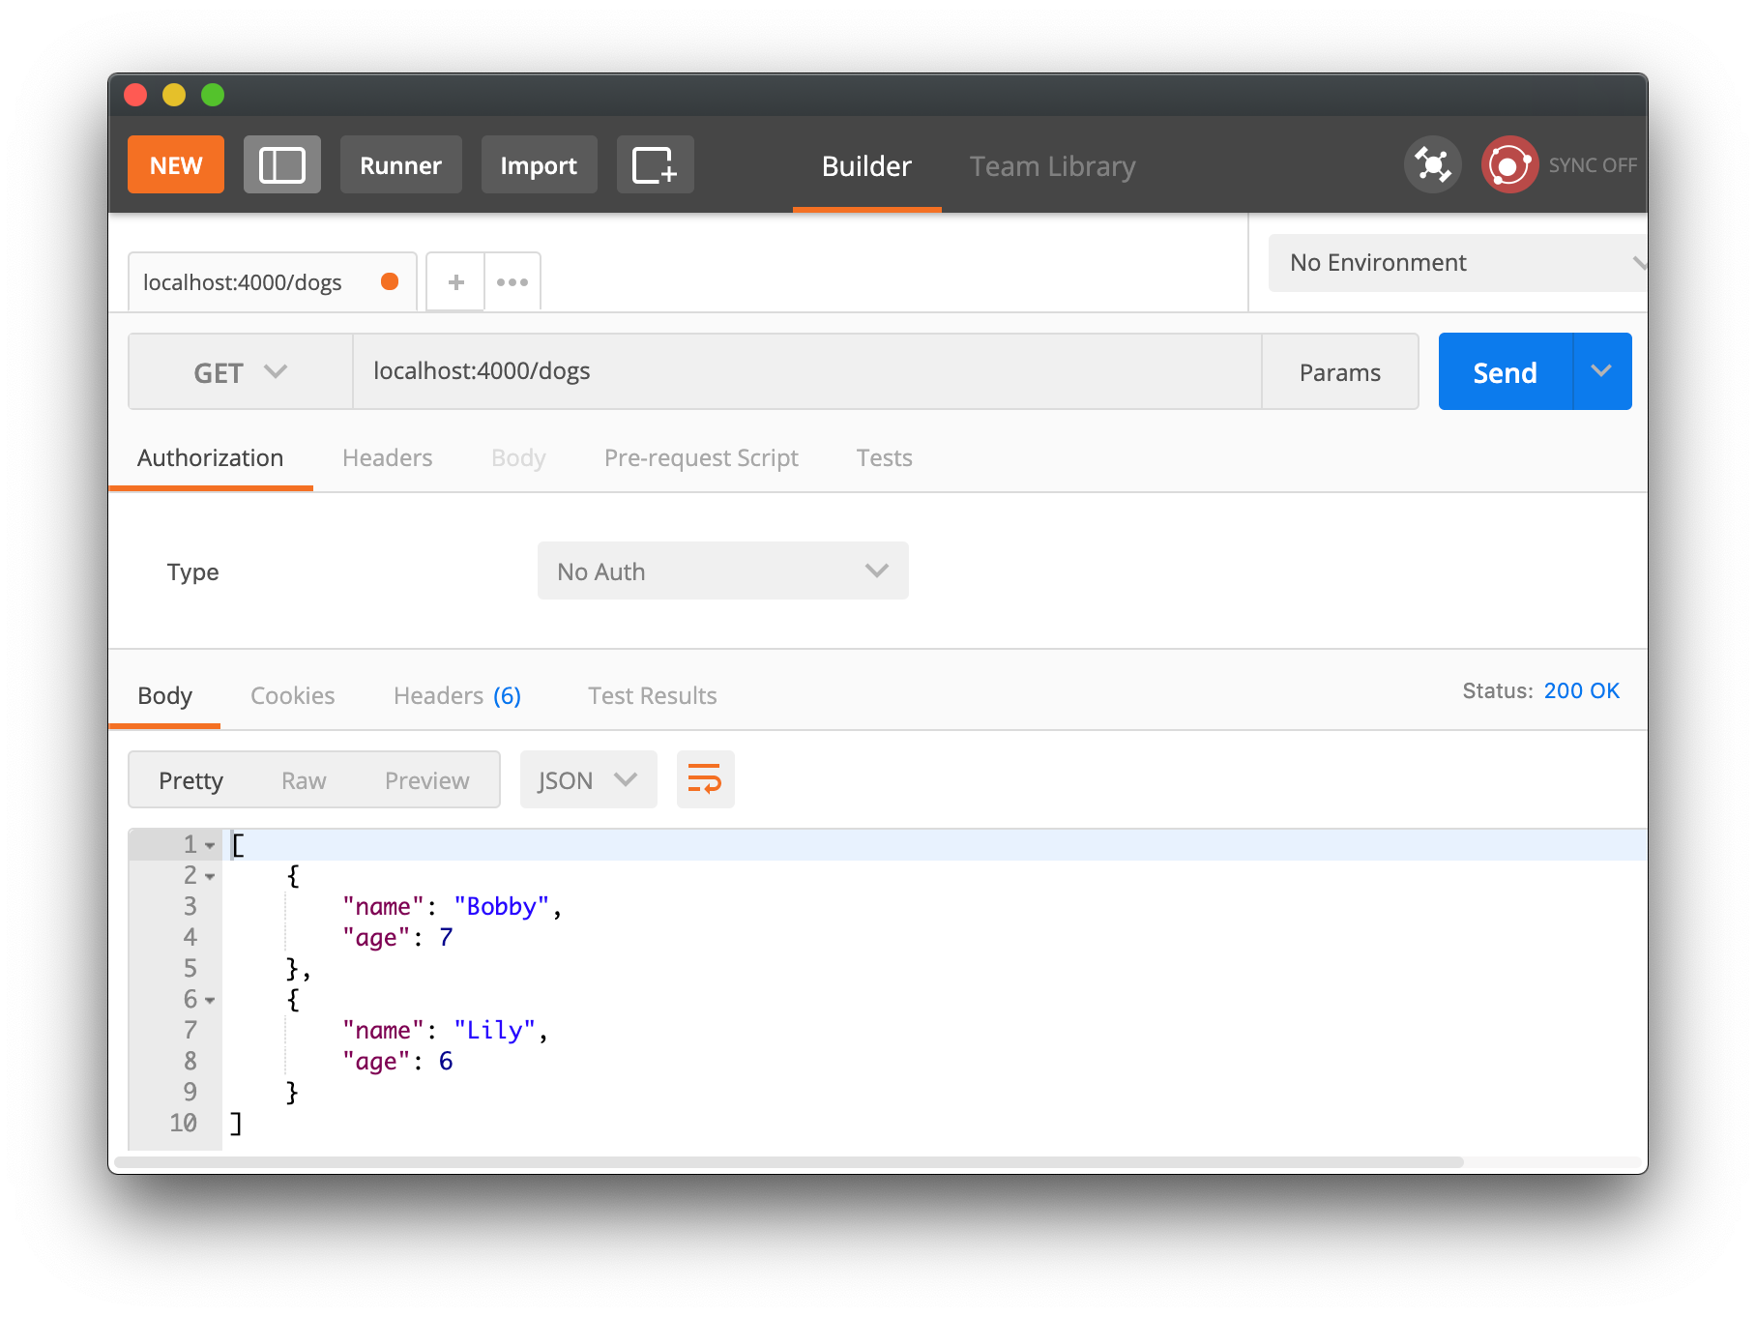Maximize the window with the green button
Image resolution: width=1756 pixels, height=1317 pixels.
coord(213,95)
